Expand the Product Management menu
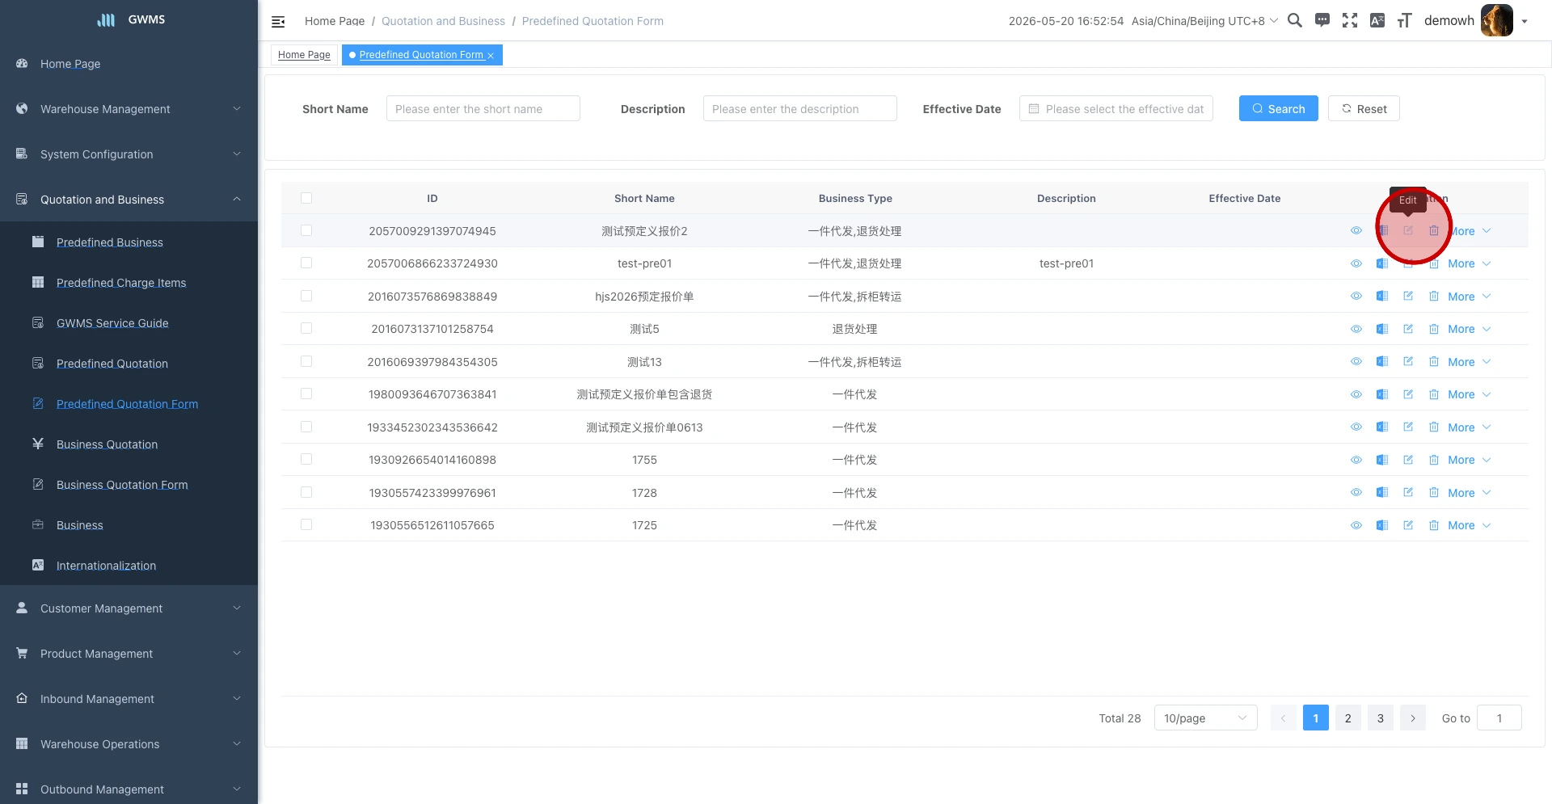1552x804 pixels. pyautogui.click(x=129, y=654)
